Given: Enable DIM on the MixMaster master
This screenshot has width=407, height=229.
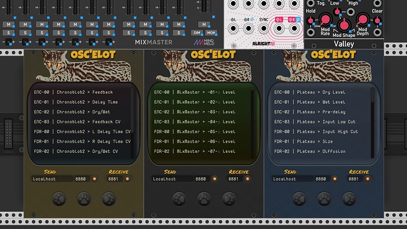Looking at the screenshot, I should (197, 32).
